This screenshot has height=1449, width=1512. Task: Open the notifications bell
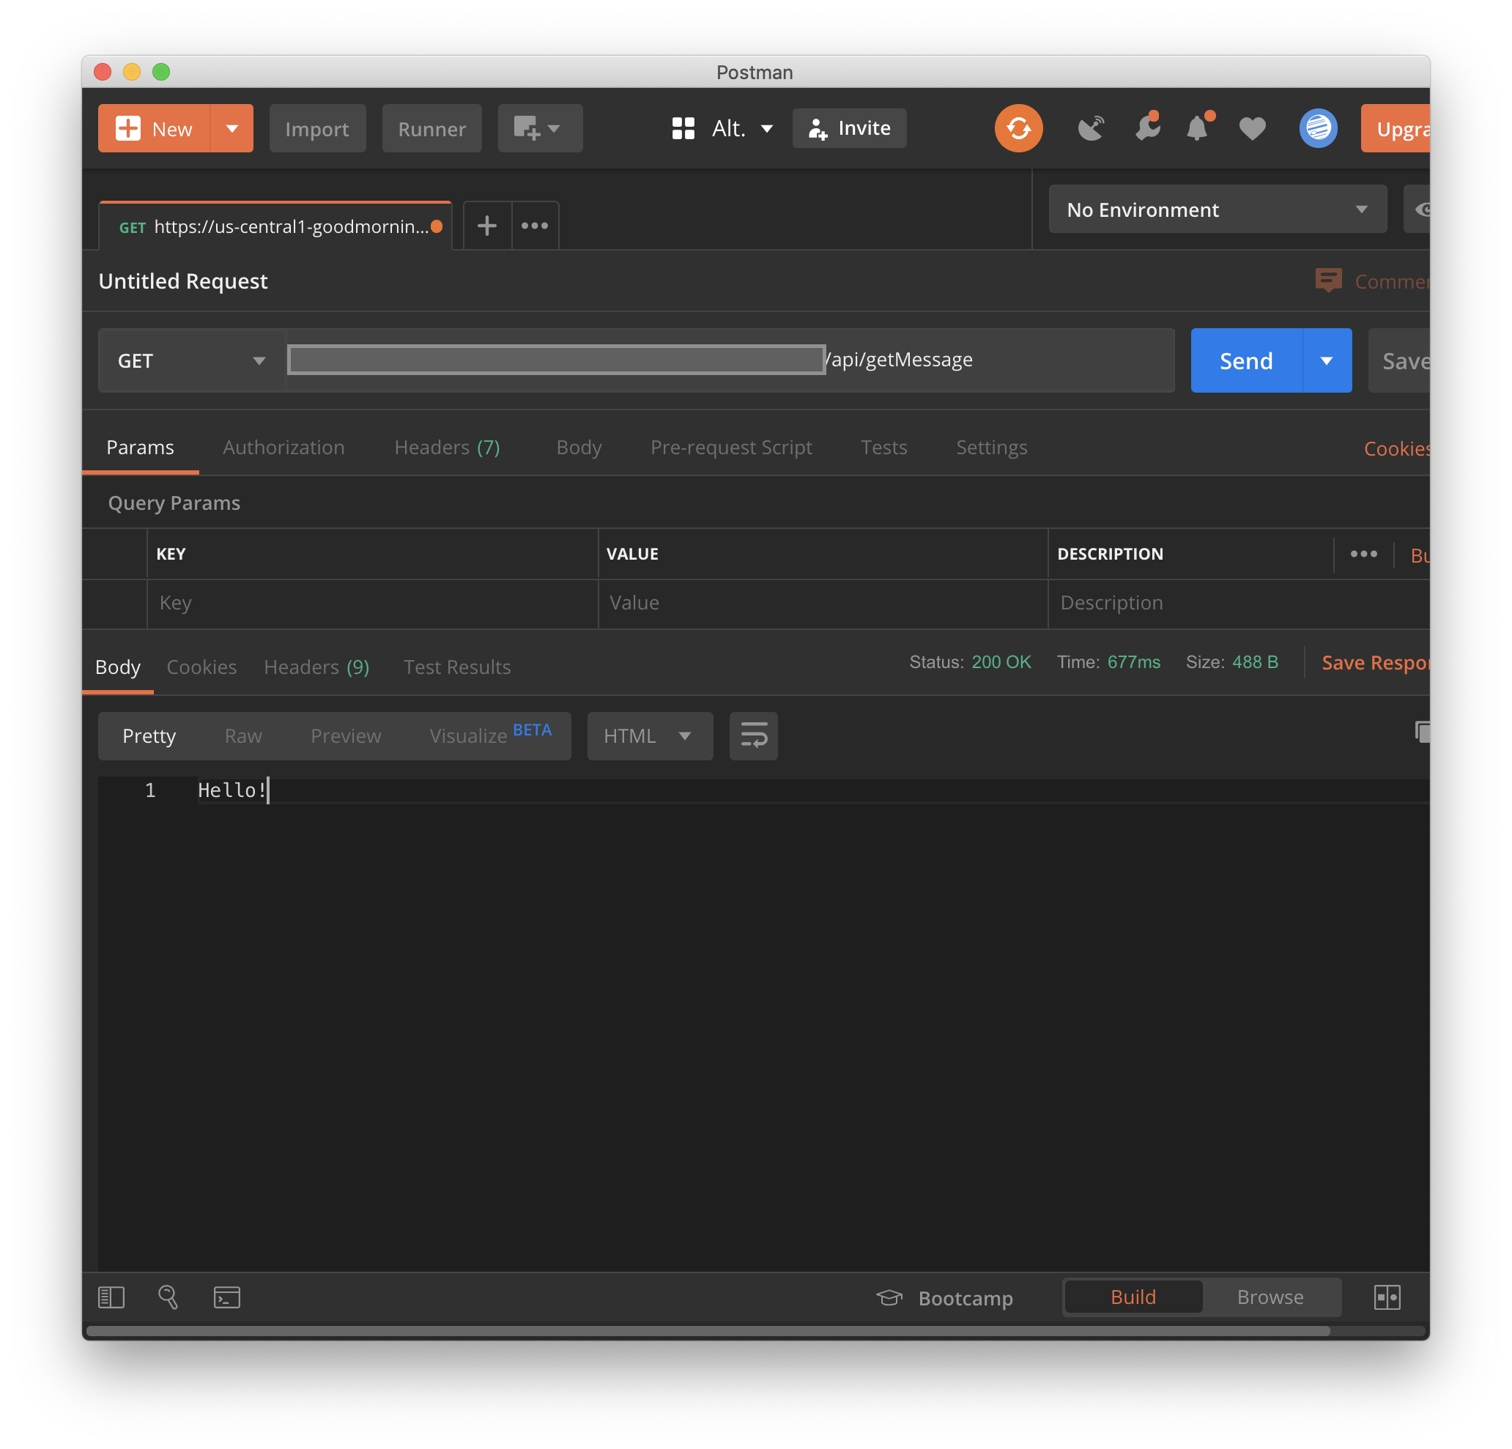click(1197, 128)
